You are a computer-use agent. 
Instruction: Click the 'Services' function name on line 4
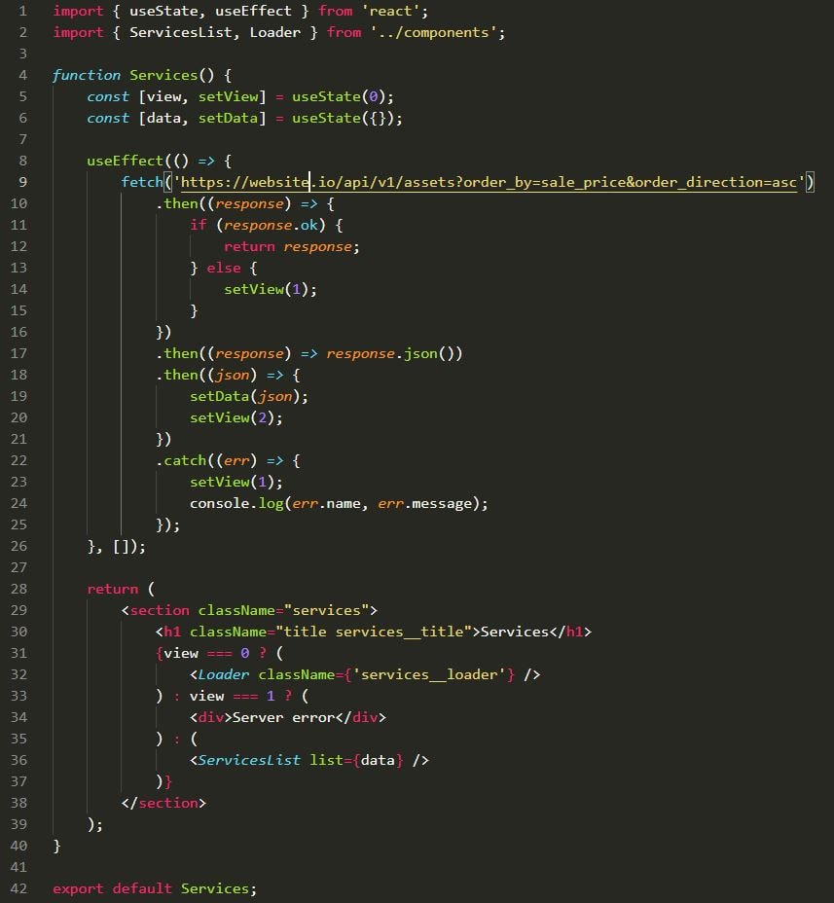163,75
